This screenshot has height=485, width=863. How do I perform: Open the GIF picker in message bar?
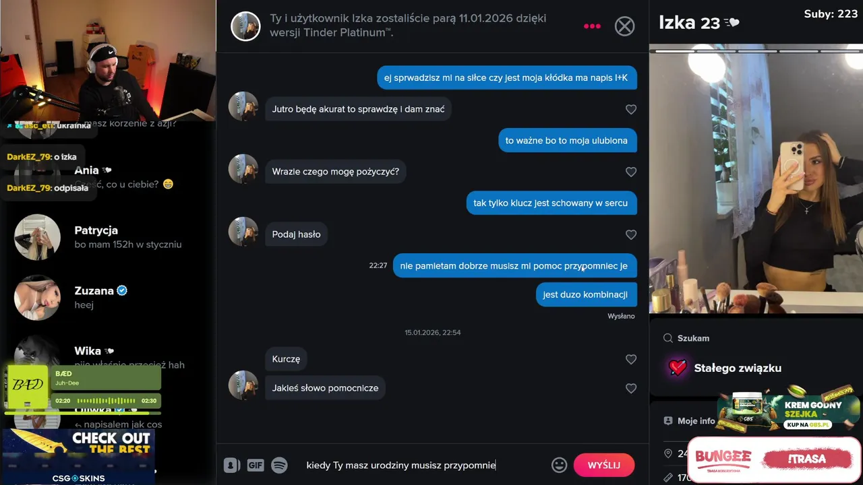pyautogui.click(x=255, y=465)
